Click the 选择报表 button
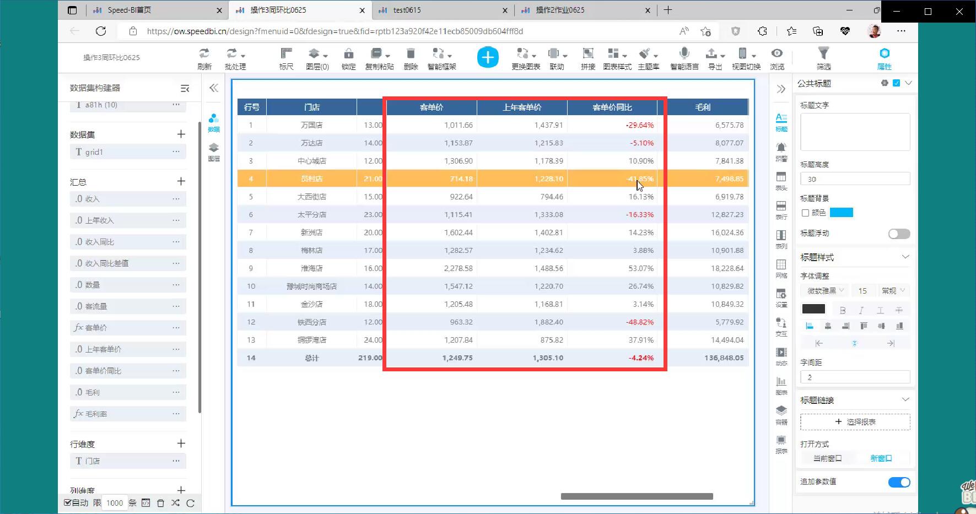976x514 pixels. (855, 422)
